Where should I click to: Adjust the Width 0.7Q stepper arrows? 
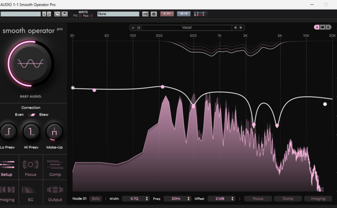(147, 199)
